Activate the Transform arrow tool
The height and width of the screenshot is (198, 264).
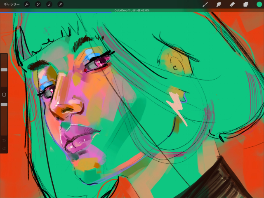point(60,4)
